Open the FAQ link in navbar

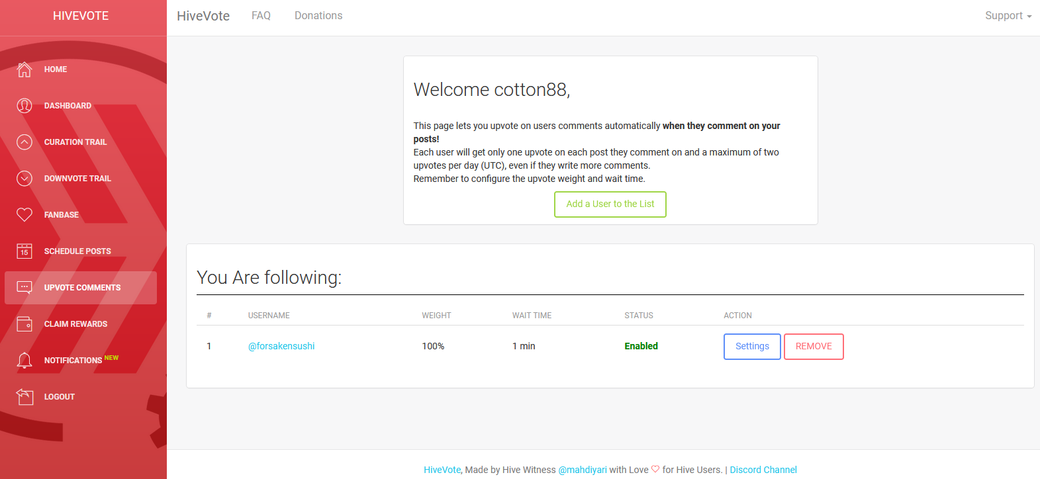click(261, 16)
